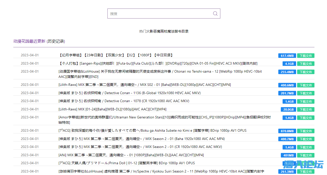
Task: Open Lilith-Raws MIX S02 - 01 entry
Action: tap(145, 85)
